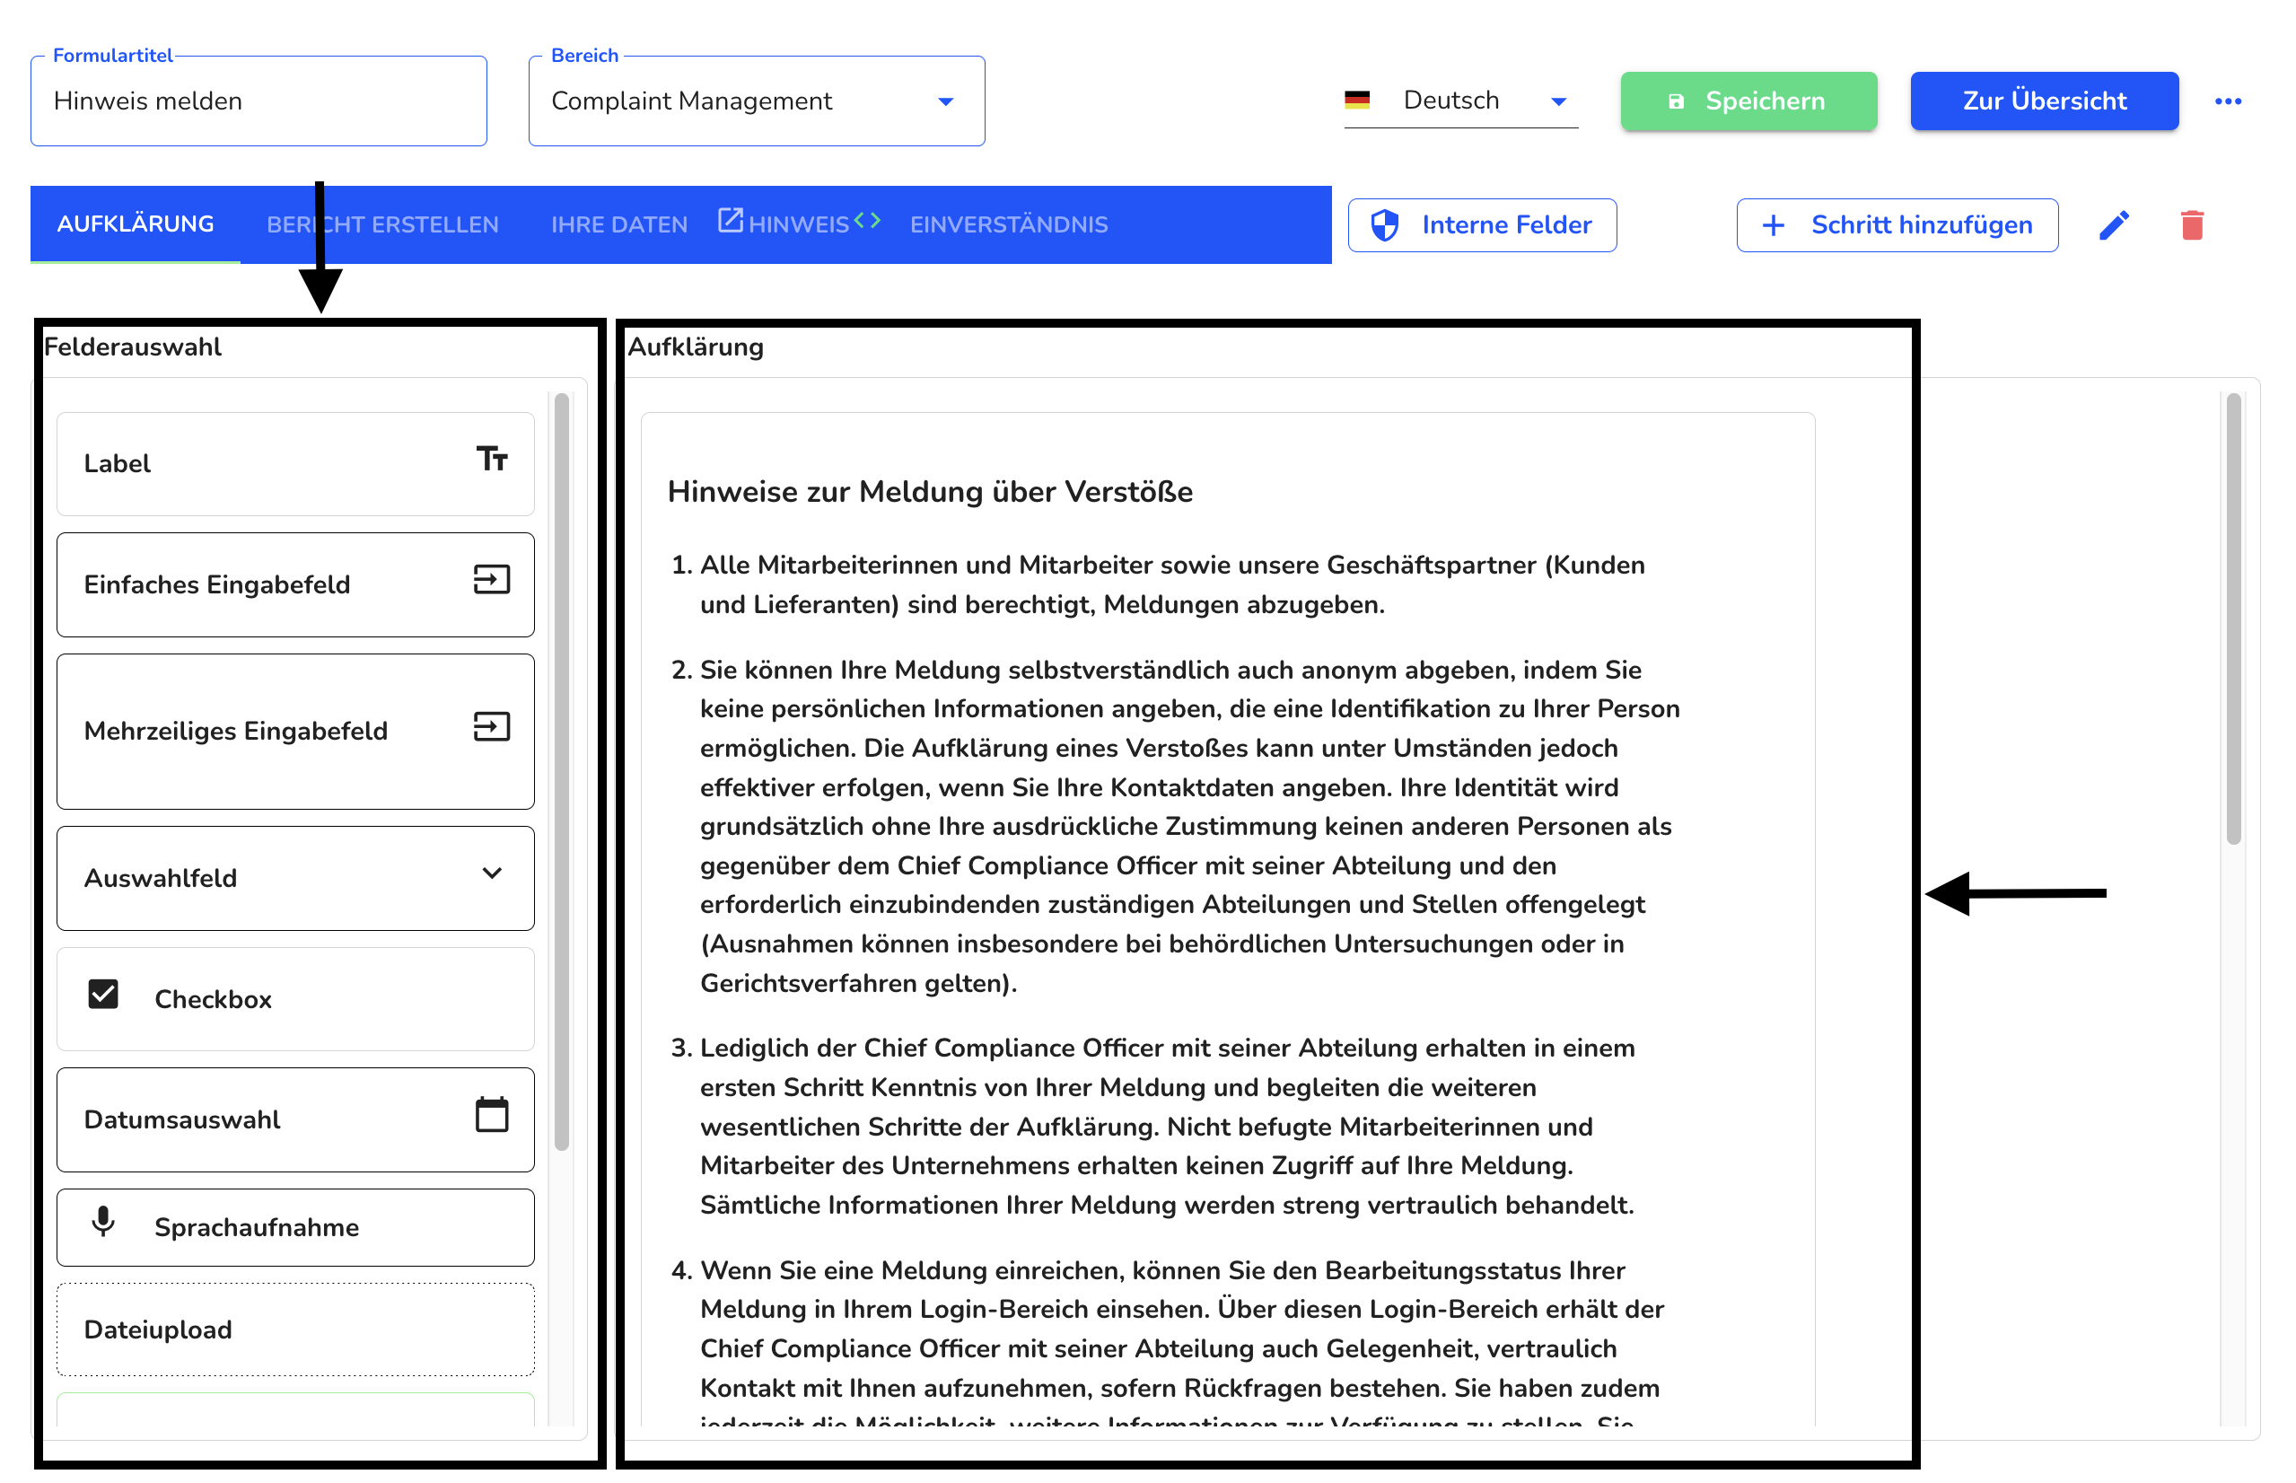Click the Mehrzeiliges Eingabefeld input icon
This screenshot has height=1483, width=2296.
(x=491, y=727)
